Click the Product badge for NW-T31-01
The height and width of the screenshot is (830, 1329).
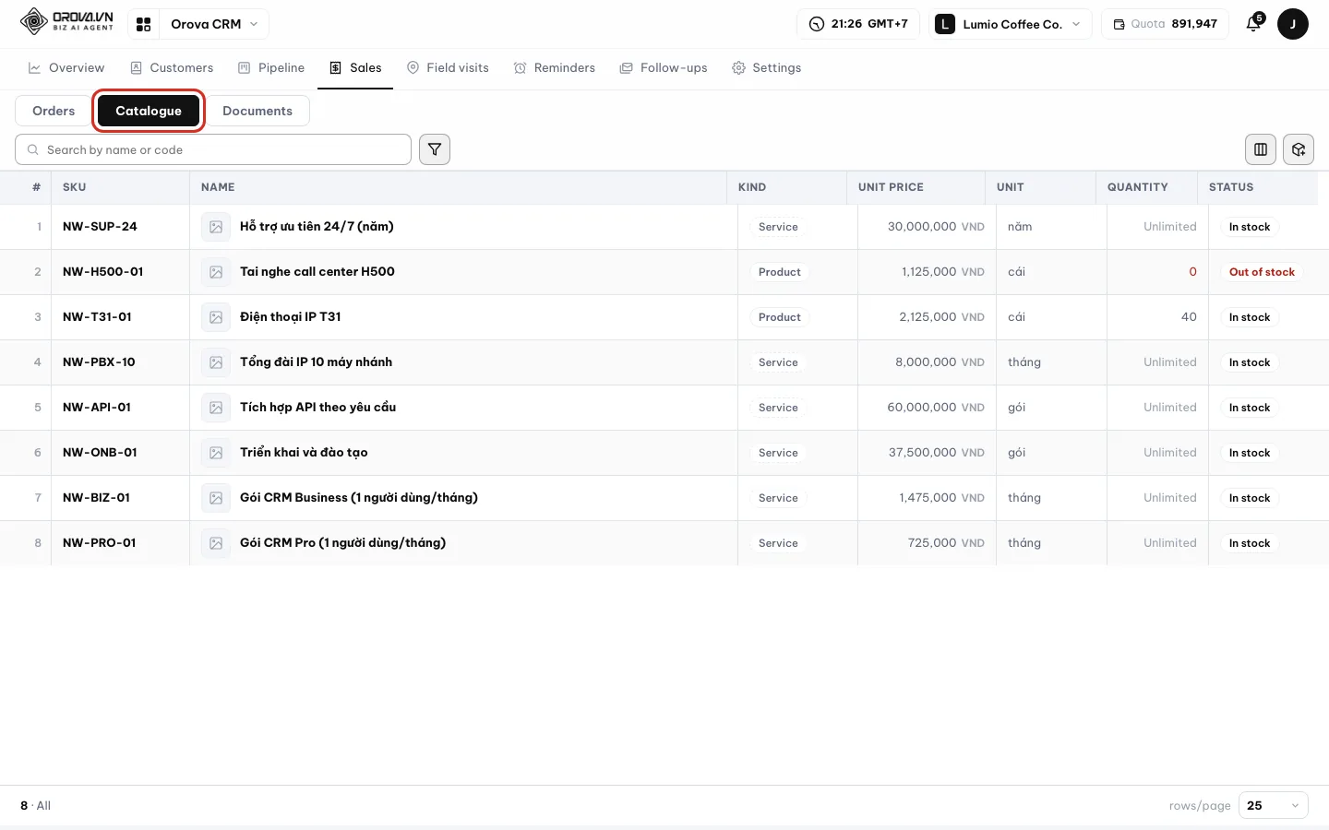(x=780, y=317)
